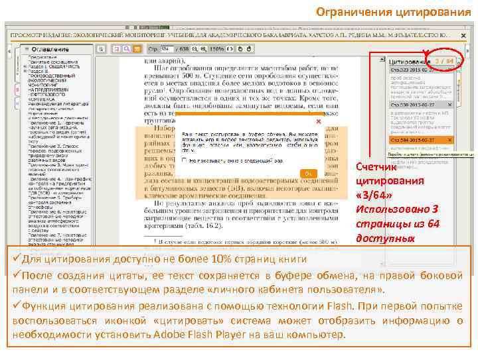Select citation entry Стр.323 2015-02-27
The height and width of the screenshot is (358, 478).
click(x=422, y=70)
